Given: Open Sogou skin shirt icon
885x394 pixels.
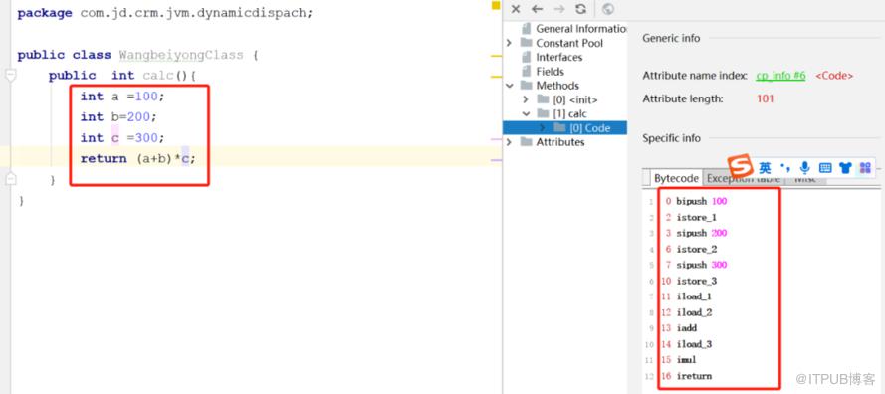Looking at the screenshot, I should click(845, 167).
